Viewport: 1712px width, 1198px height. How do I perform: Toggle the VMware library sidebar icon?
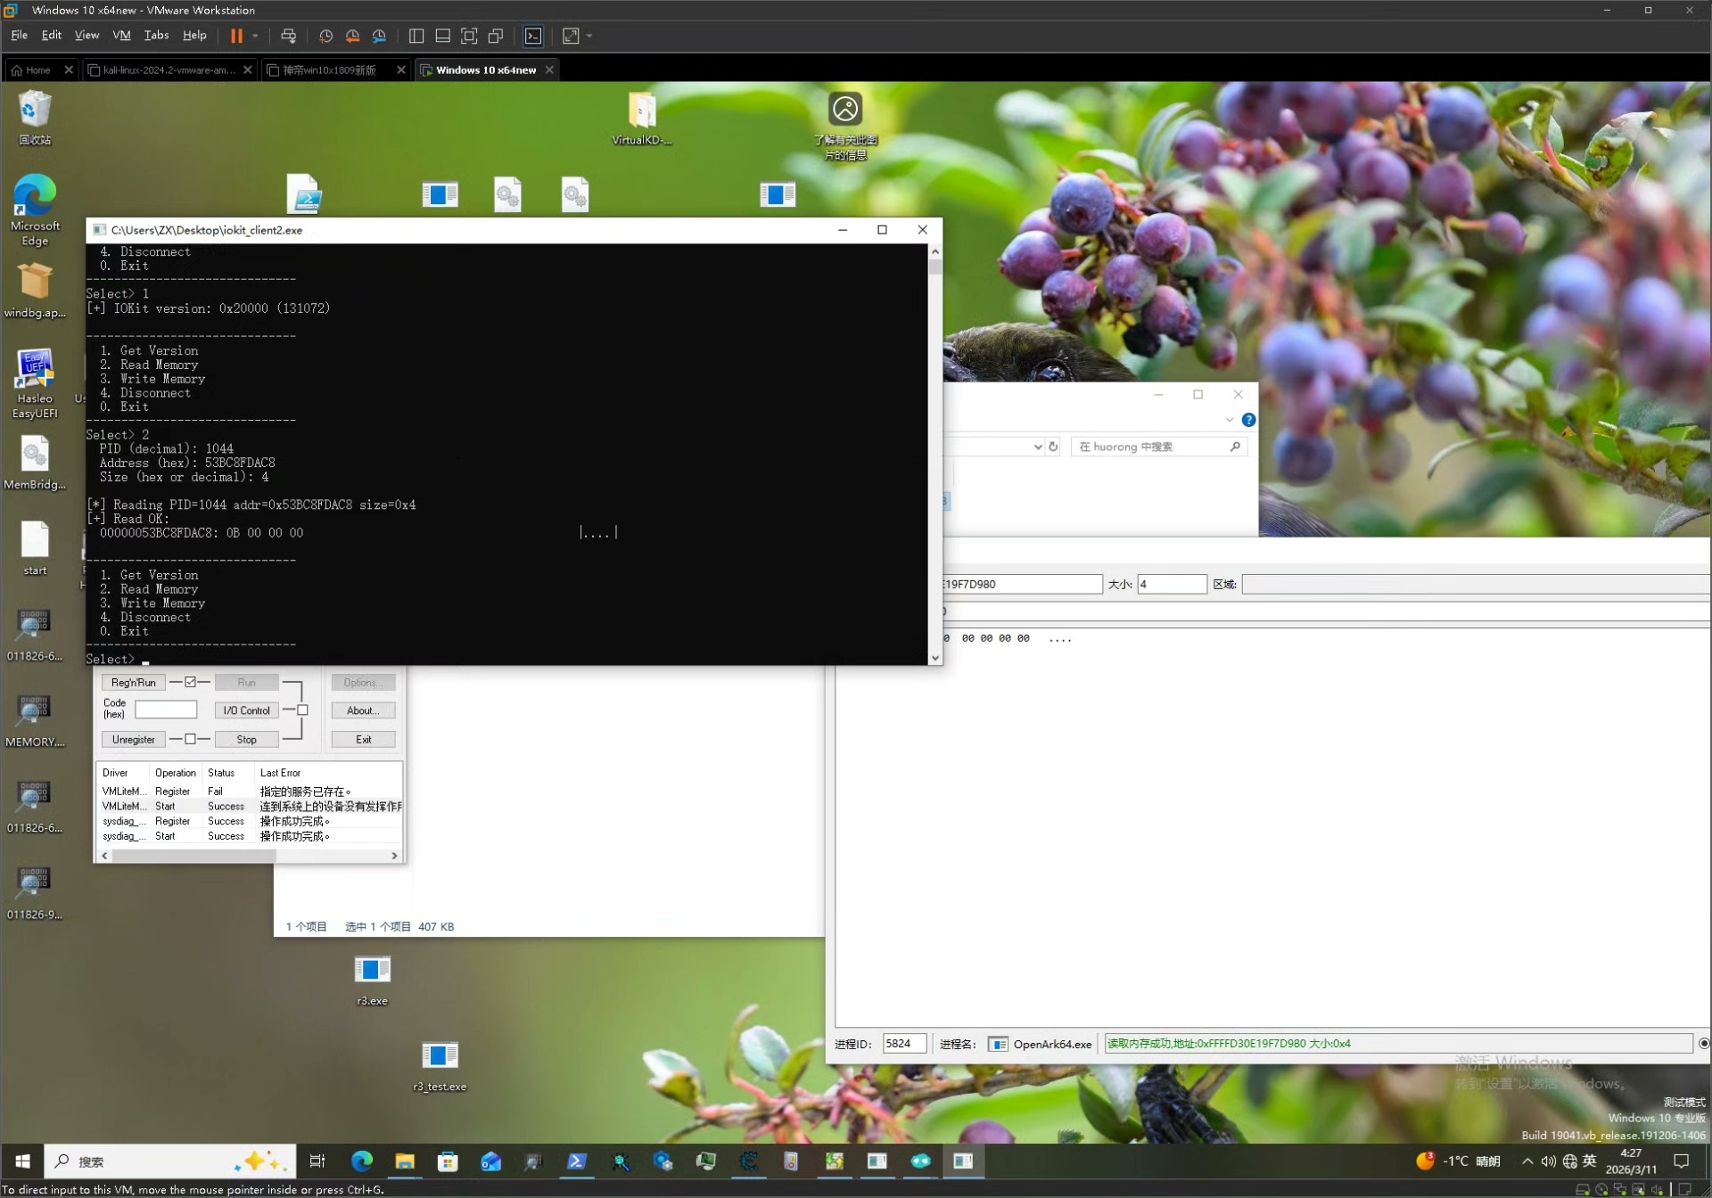pyautogui.click(x=416, y=36)
